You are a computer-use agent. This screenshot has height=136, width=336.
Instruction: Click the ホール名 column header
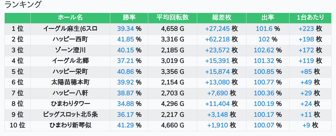[70, 18]
